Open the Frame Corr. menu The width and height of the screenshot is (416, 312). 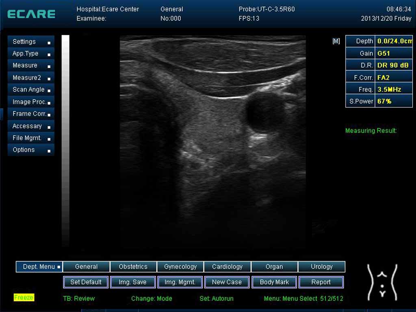[31, 114]
